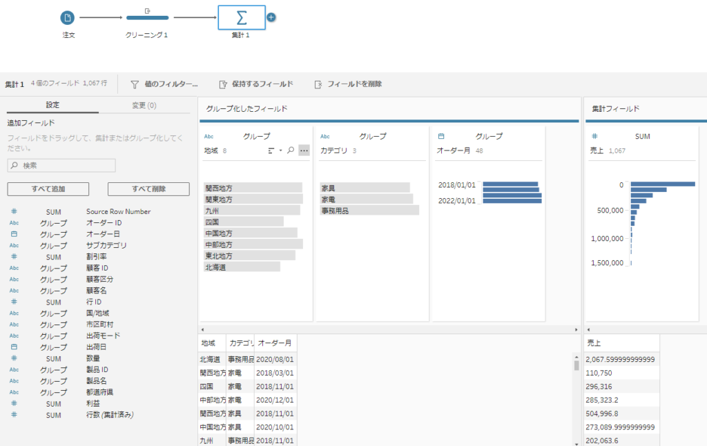Open the sort order dropdown on 地域 card
Image resolution: width=707 pixels, height=446 pixels.
click(x=280, y=151)
